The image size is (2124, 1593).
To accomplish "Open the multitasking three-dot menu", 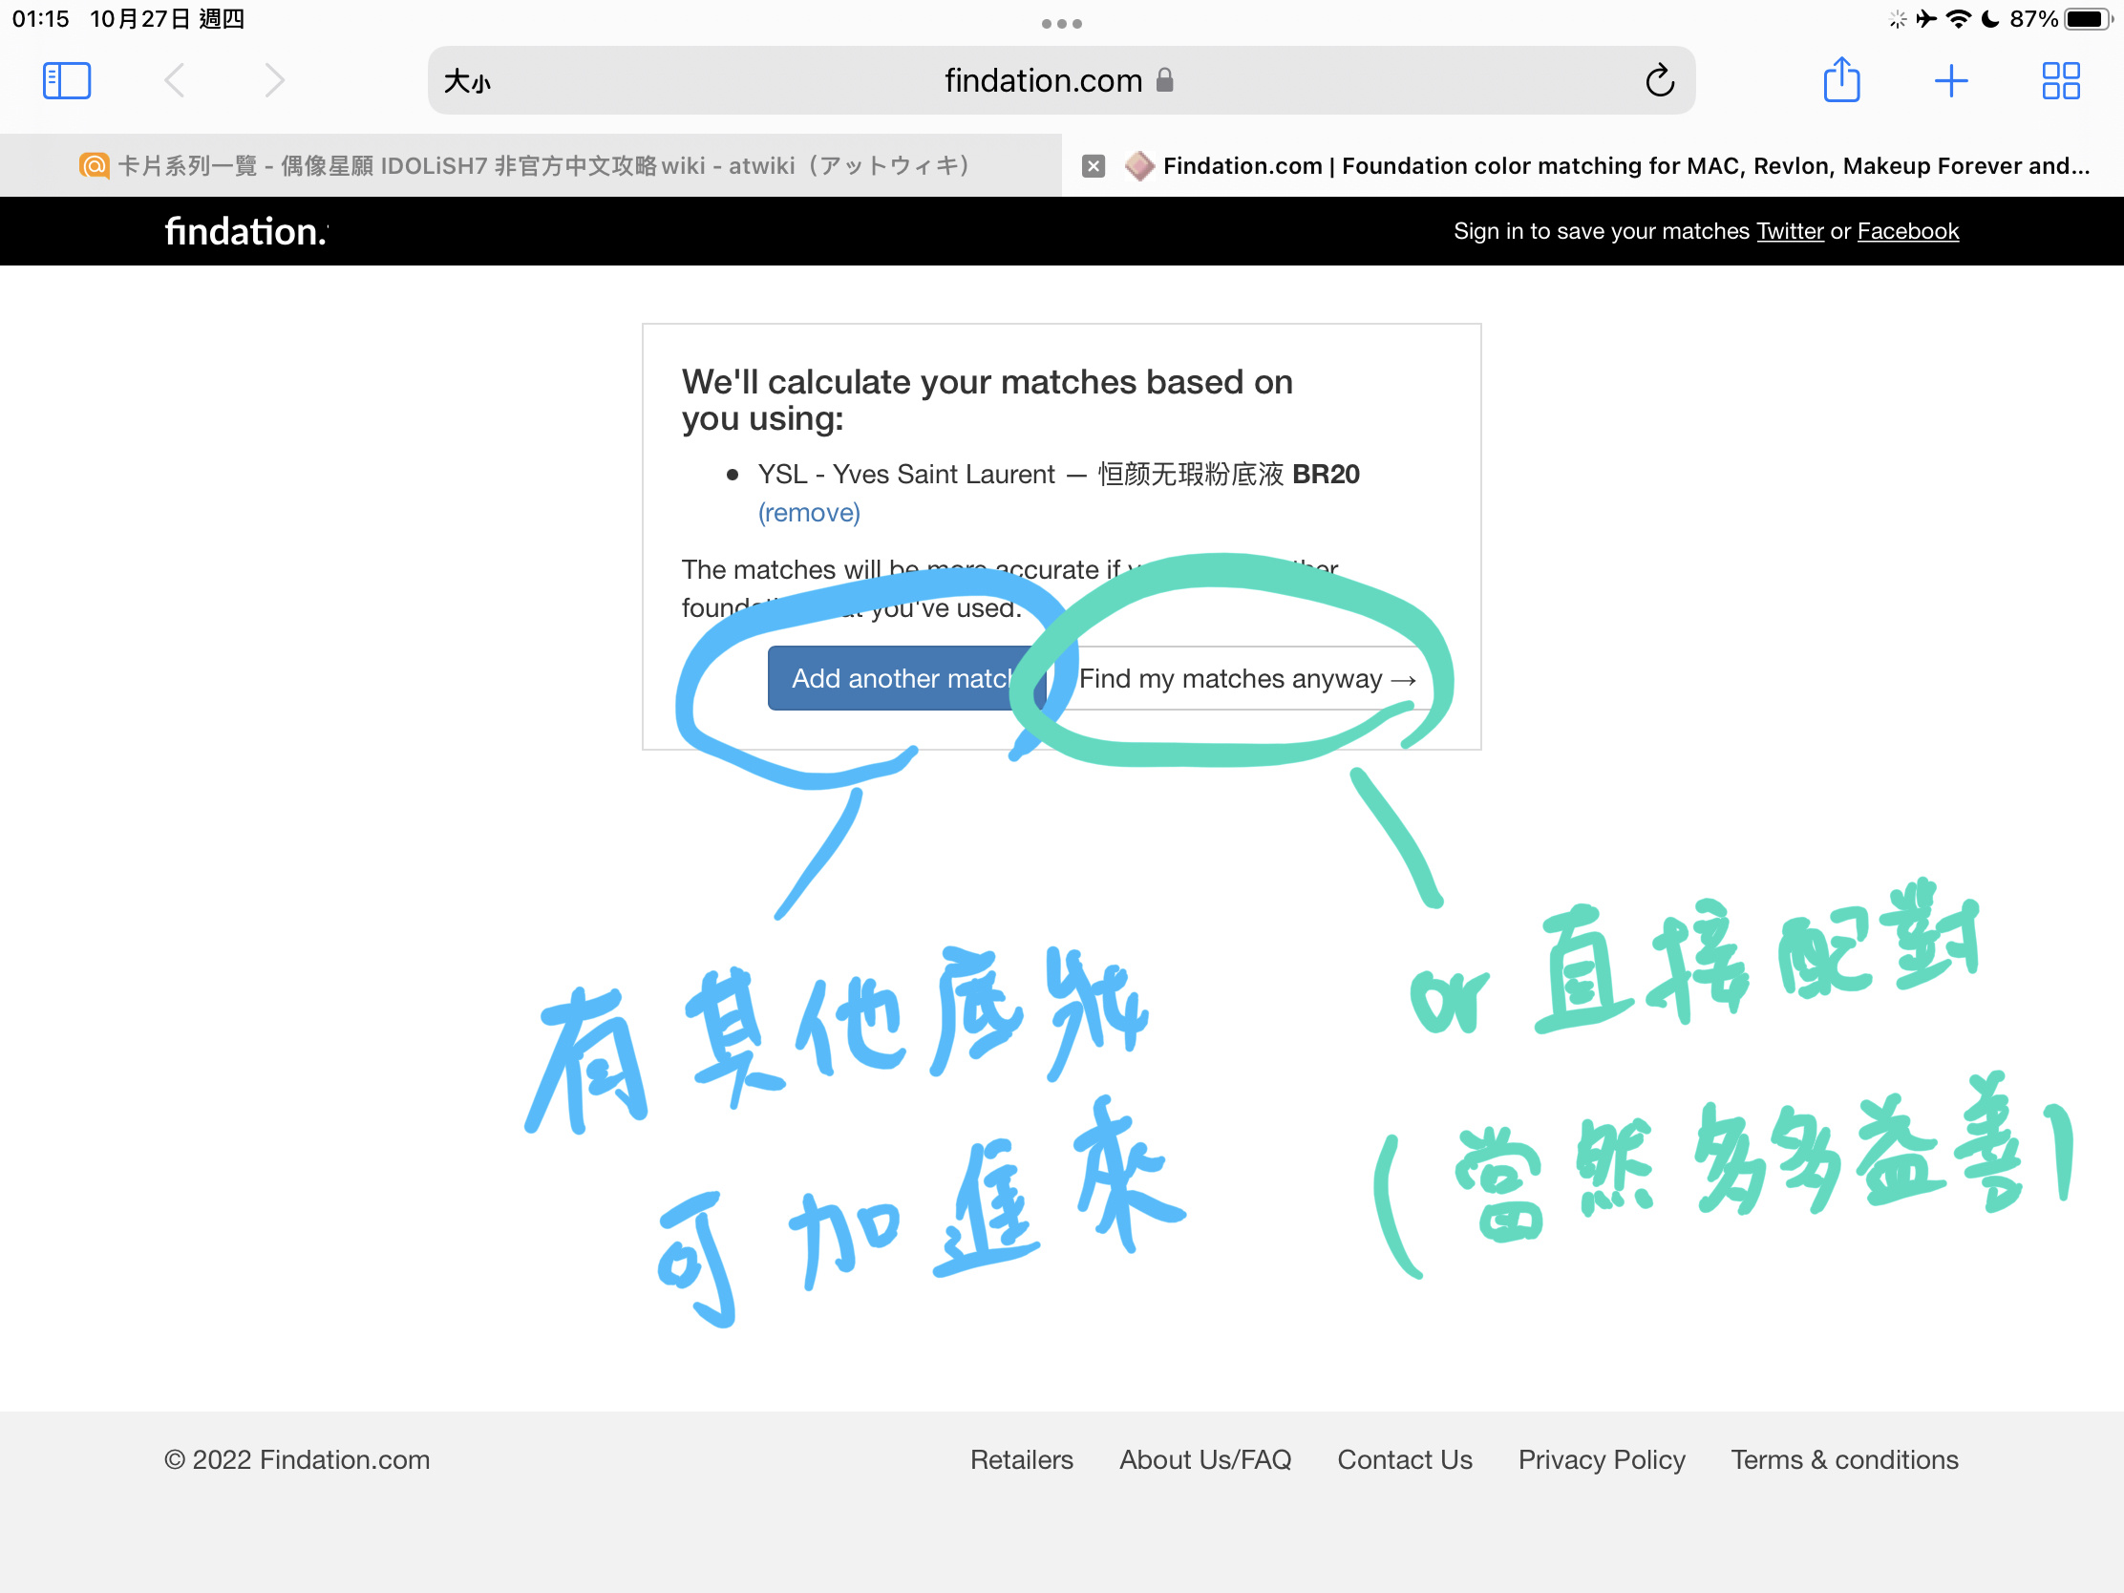I will click(x=1061, y=23).
